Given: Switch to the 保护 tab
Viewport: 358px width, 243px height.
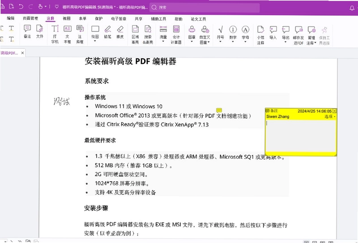Looking at the screenshot, I should (x=99, y=19).
